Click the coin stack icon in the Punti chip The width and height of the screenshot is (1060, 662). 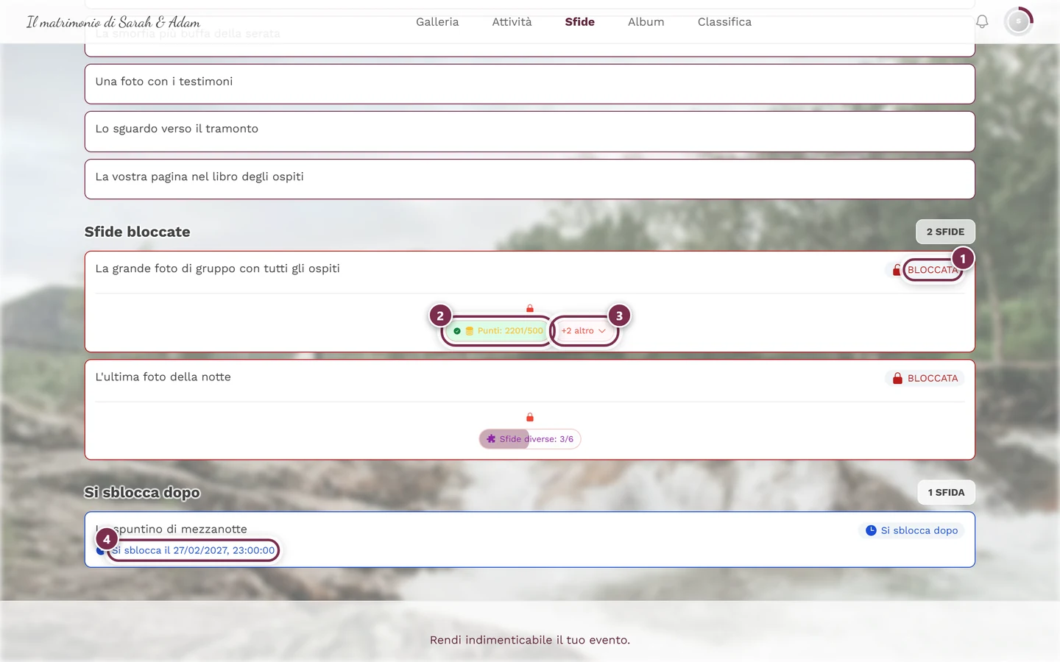pos(470,331)
